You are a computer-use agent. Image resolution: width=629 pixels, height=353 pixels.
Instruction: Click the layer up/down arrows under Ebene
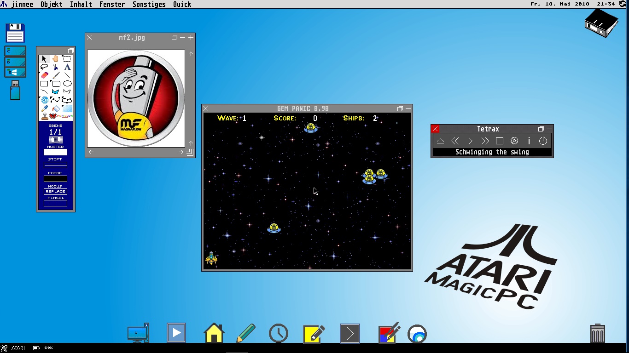(55, 139)
